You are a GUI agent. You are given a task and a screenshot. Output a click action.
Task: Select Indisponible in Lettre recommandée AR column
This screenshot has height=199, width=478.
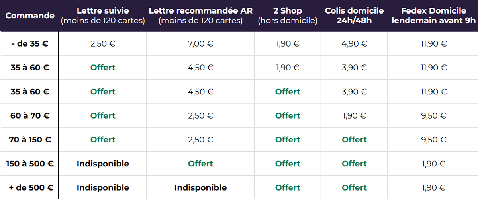(200, 187)
